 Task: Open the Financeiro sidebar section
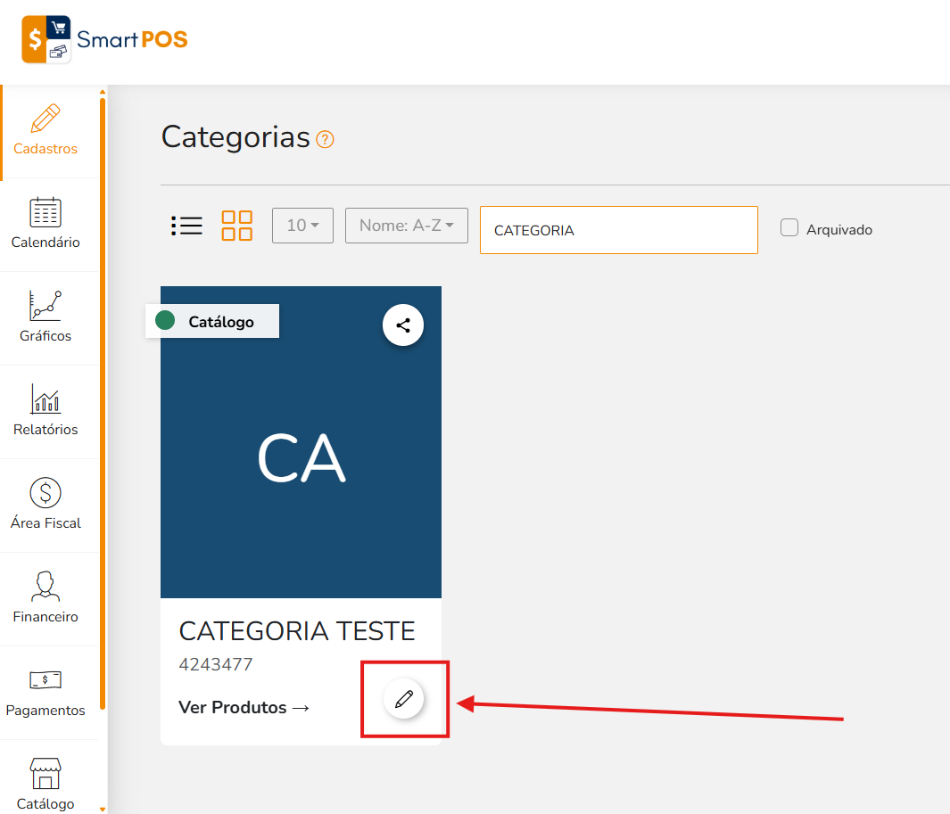click(x=45, y=599)
